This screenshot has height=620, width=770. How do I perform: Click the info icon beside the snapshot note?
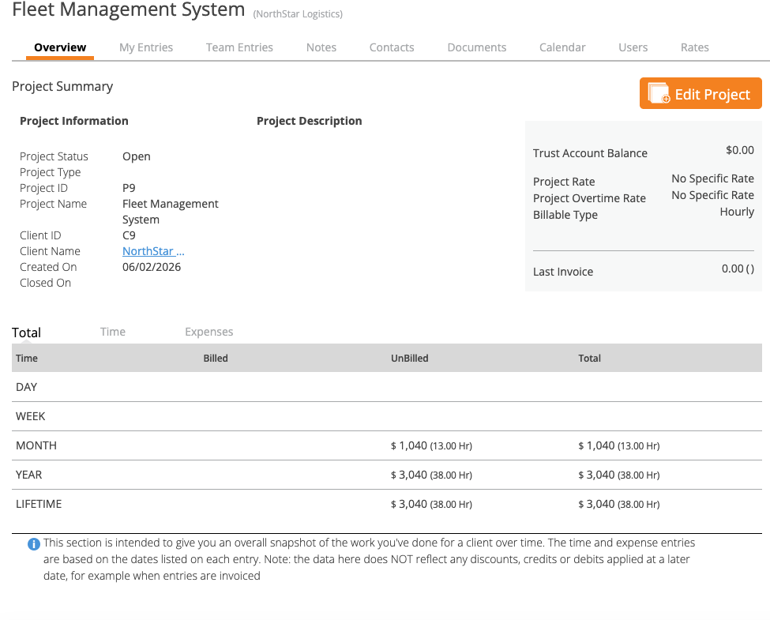33,544
